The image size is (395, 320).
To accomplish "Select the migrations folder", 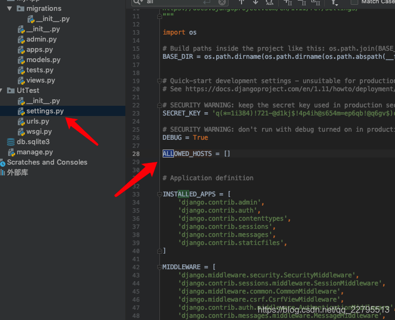I will point(44,9).
